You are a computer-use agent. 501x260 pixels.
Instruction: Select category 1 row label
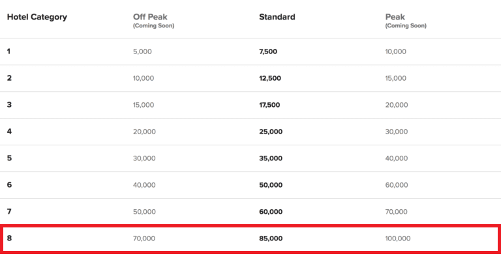coord(9,51)
